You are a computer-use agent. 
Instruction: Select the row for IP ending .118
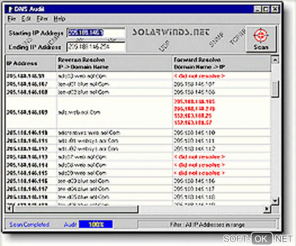pyautogui.click(x=138, y=197)
